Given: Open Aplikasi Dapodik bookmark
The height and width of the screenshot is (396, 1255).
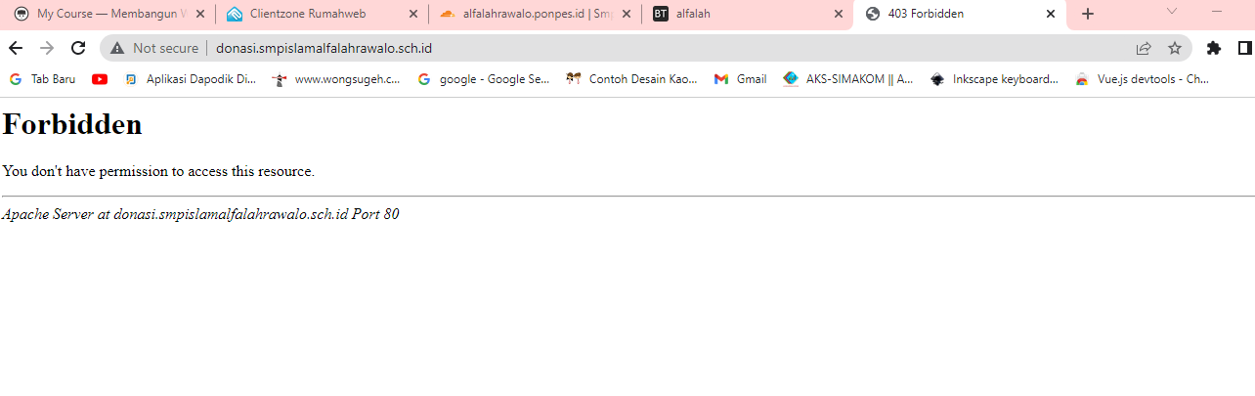Looking at the screenshot, I should point(191,79).
